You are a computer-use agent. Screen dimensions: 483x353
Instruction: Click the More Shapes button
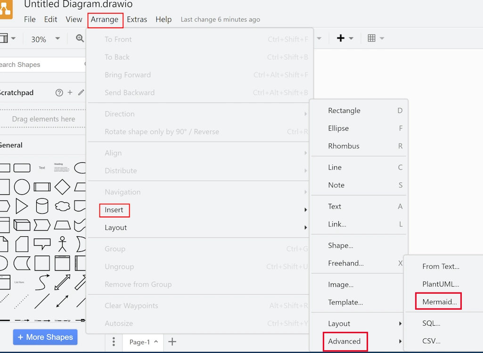pyautogui.click(x=45, y=337)
